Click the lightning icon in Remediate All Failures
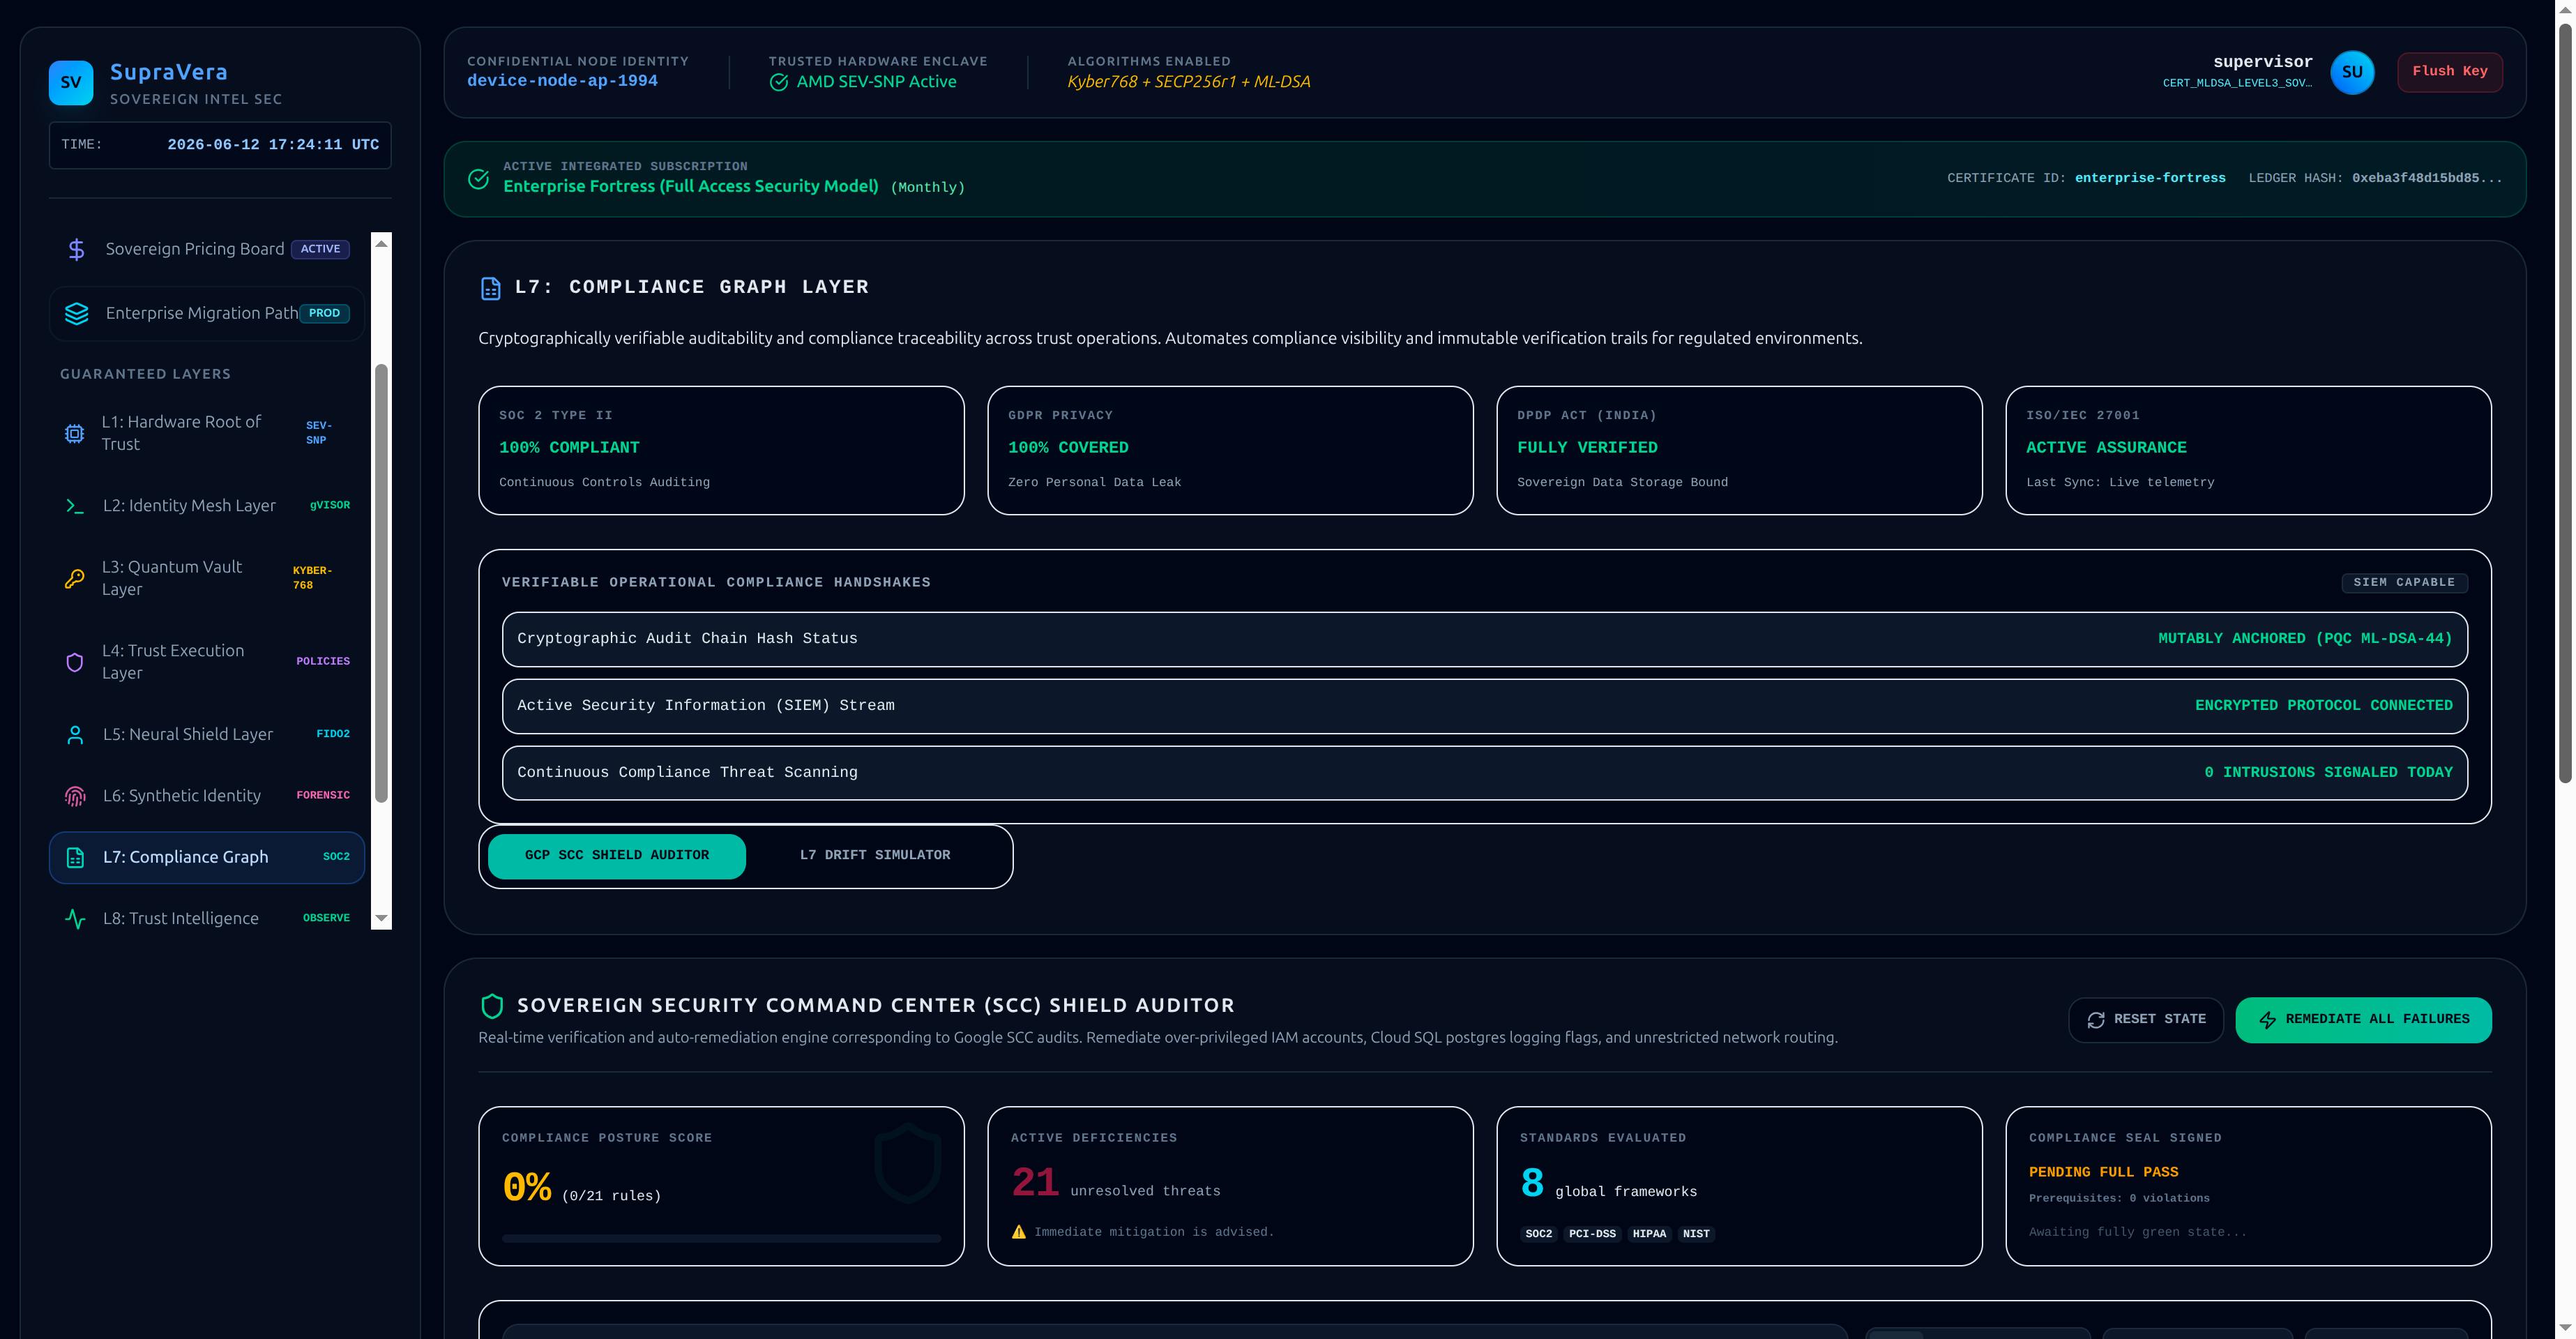2576x1339 pixels. tap(2268, 1020)
